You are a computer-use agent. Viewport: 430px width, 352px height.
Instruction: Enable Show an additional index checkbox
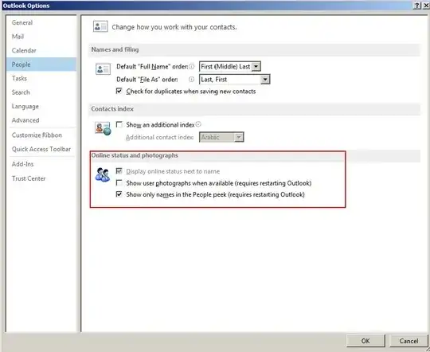click(x=119, y=124)
